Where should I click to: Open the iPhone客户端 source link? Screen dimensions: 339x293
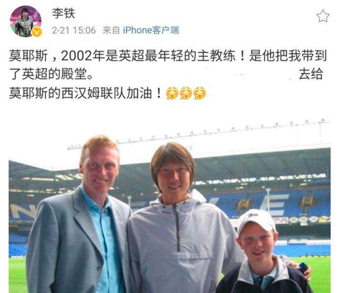click(x=151, y=30)
